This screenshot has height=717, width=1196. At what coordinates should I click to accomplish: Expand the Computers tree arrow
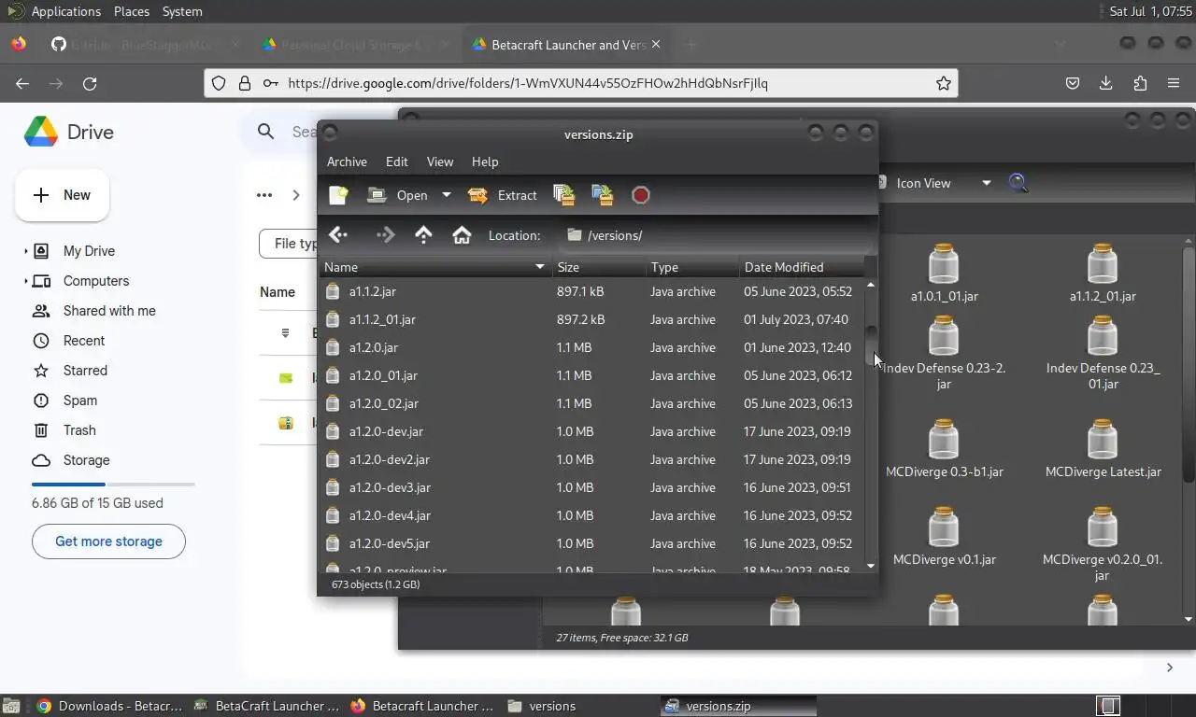click(x=25, y=281)
